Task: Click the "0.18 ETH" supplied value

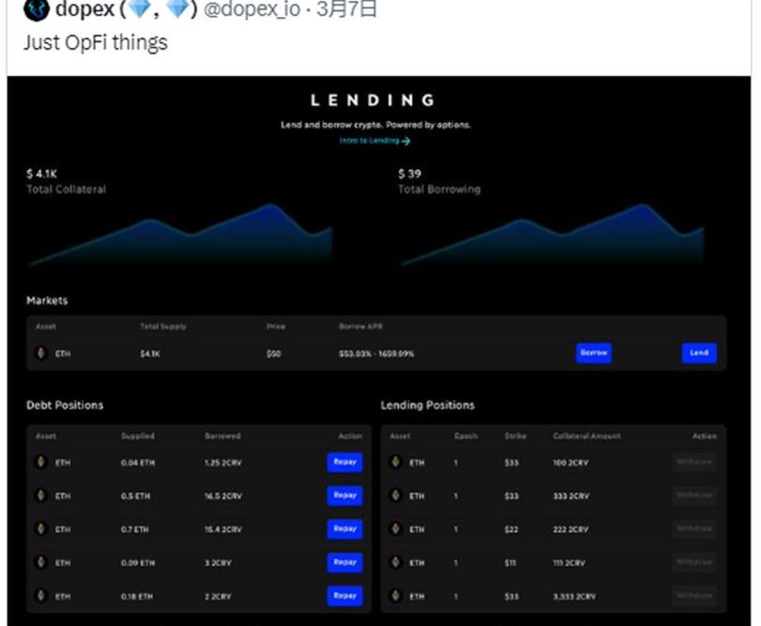Action: click(x=137, y=596)
